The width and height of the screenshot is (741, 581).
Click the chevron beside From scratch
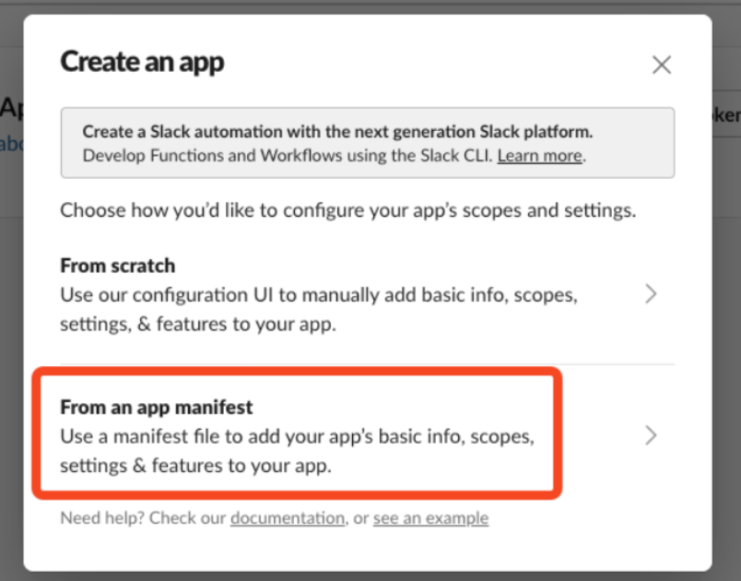pos(651,294)
